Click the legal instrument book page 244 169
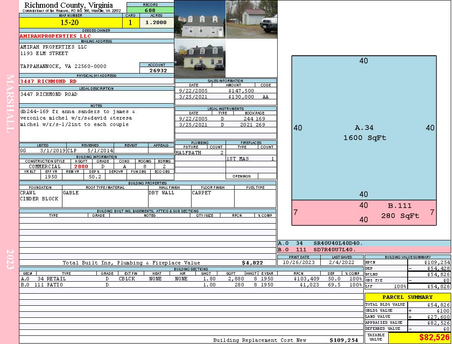Viewport: 452px width, 344px height. [x=254, y=119]
